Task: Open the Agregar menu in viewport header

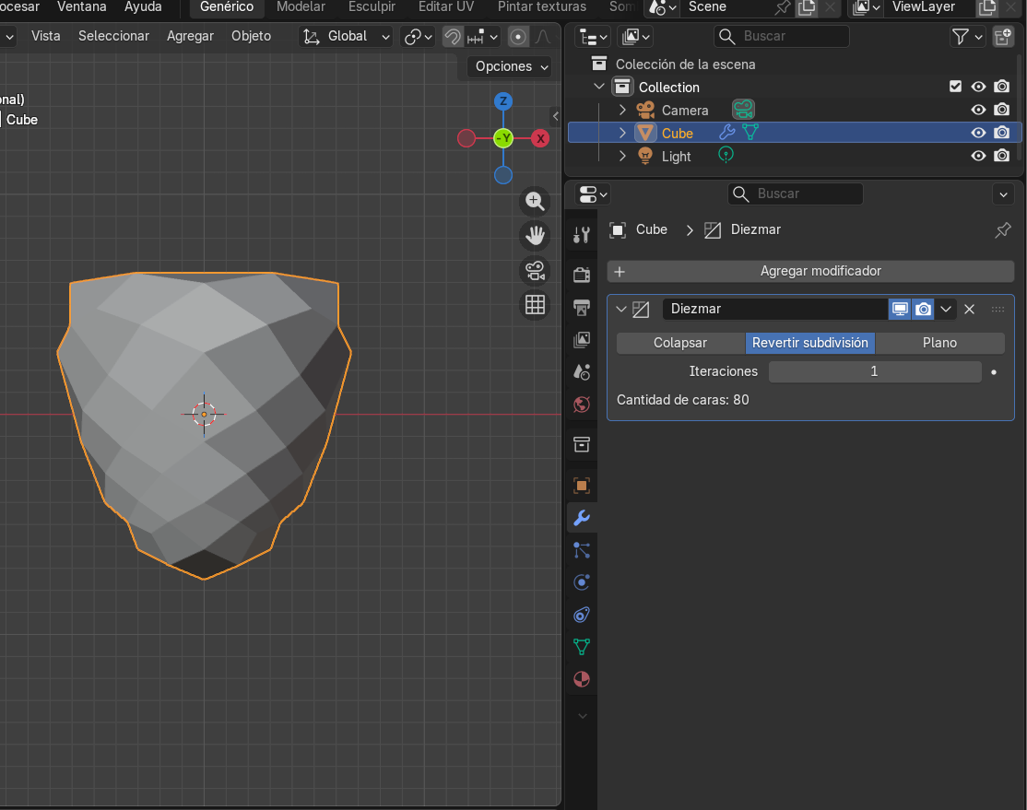Action: click(190, 36)
